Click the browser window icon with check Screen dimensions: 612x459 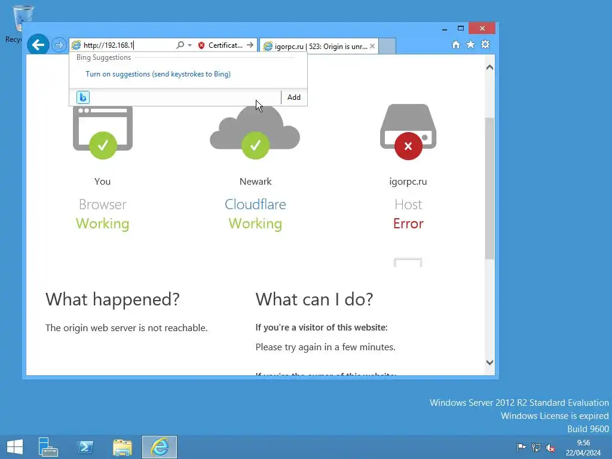coord(103,133)
